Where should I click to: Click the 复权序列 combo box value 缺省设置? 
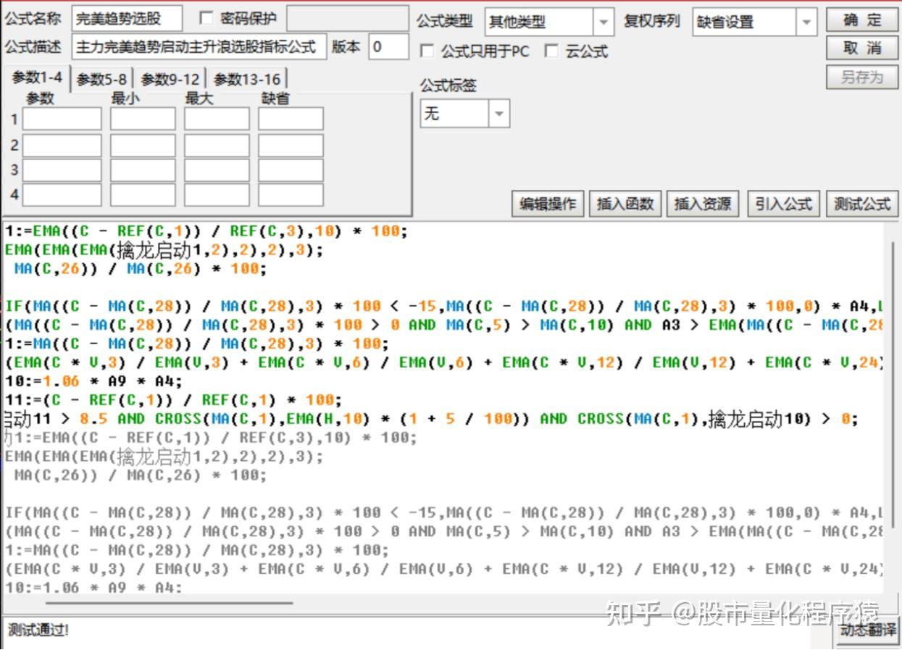pos(745,22)
